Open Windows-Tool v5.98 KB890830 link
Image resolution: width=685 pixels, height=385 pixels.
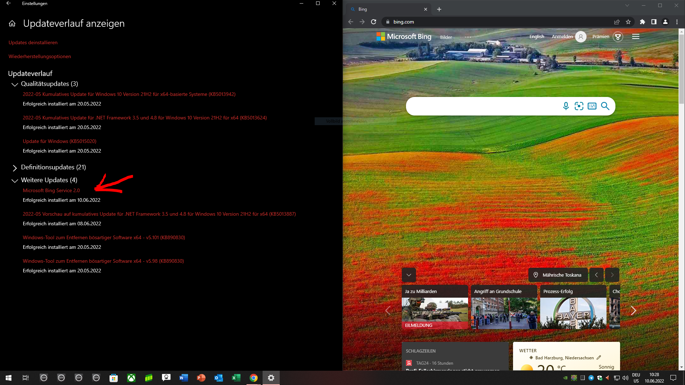103,261
